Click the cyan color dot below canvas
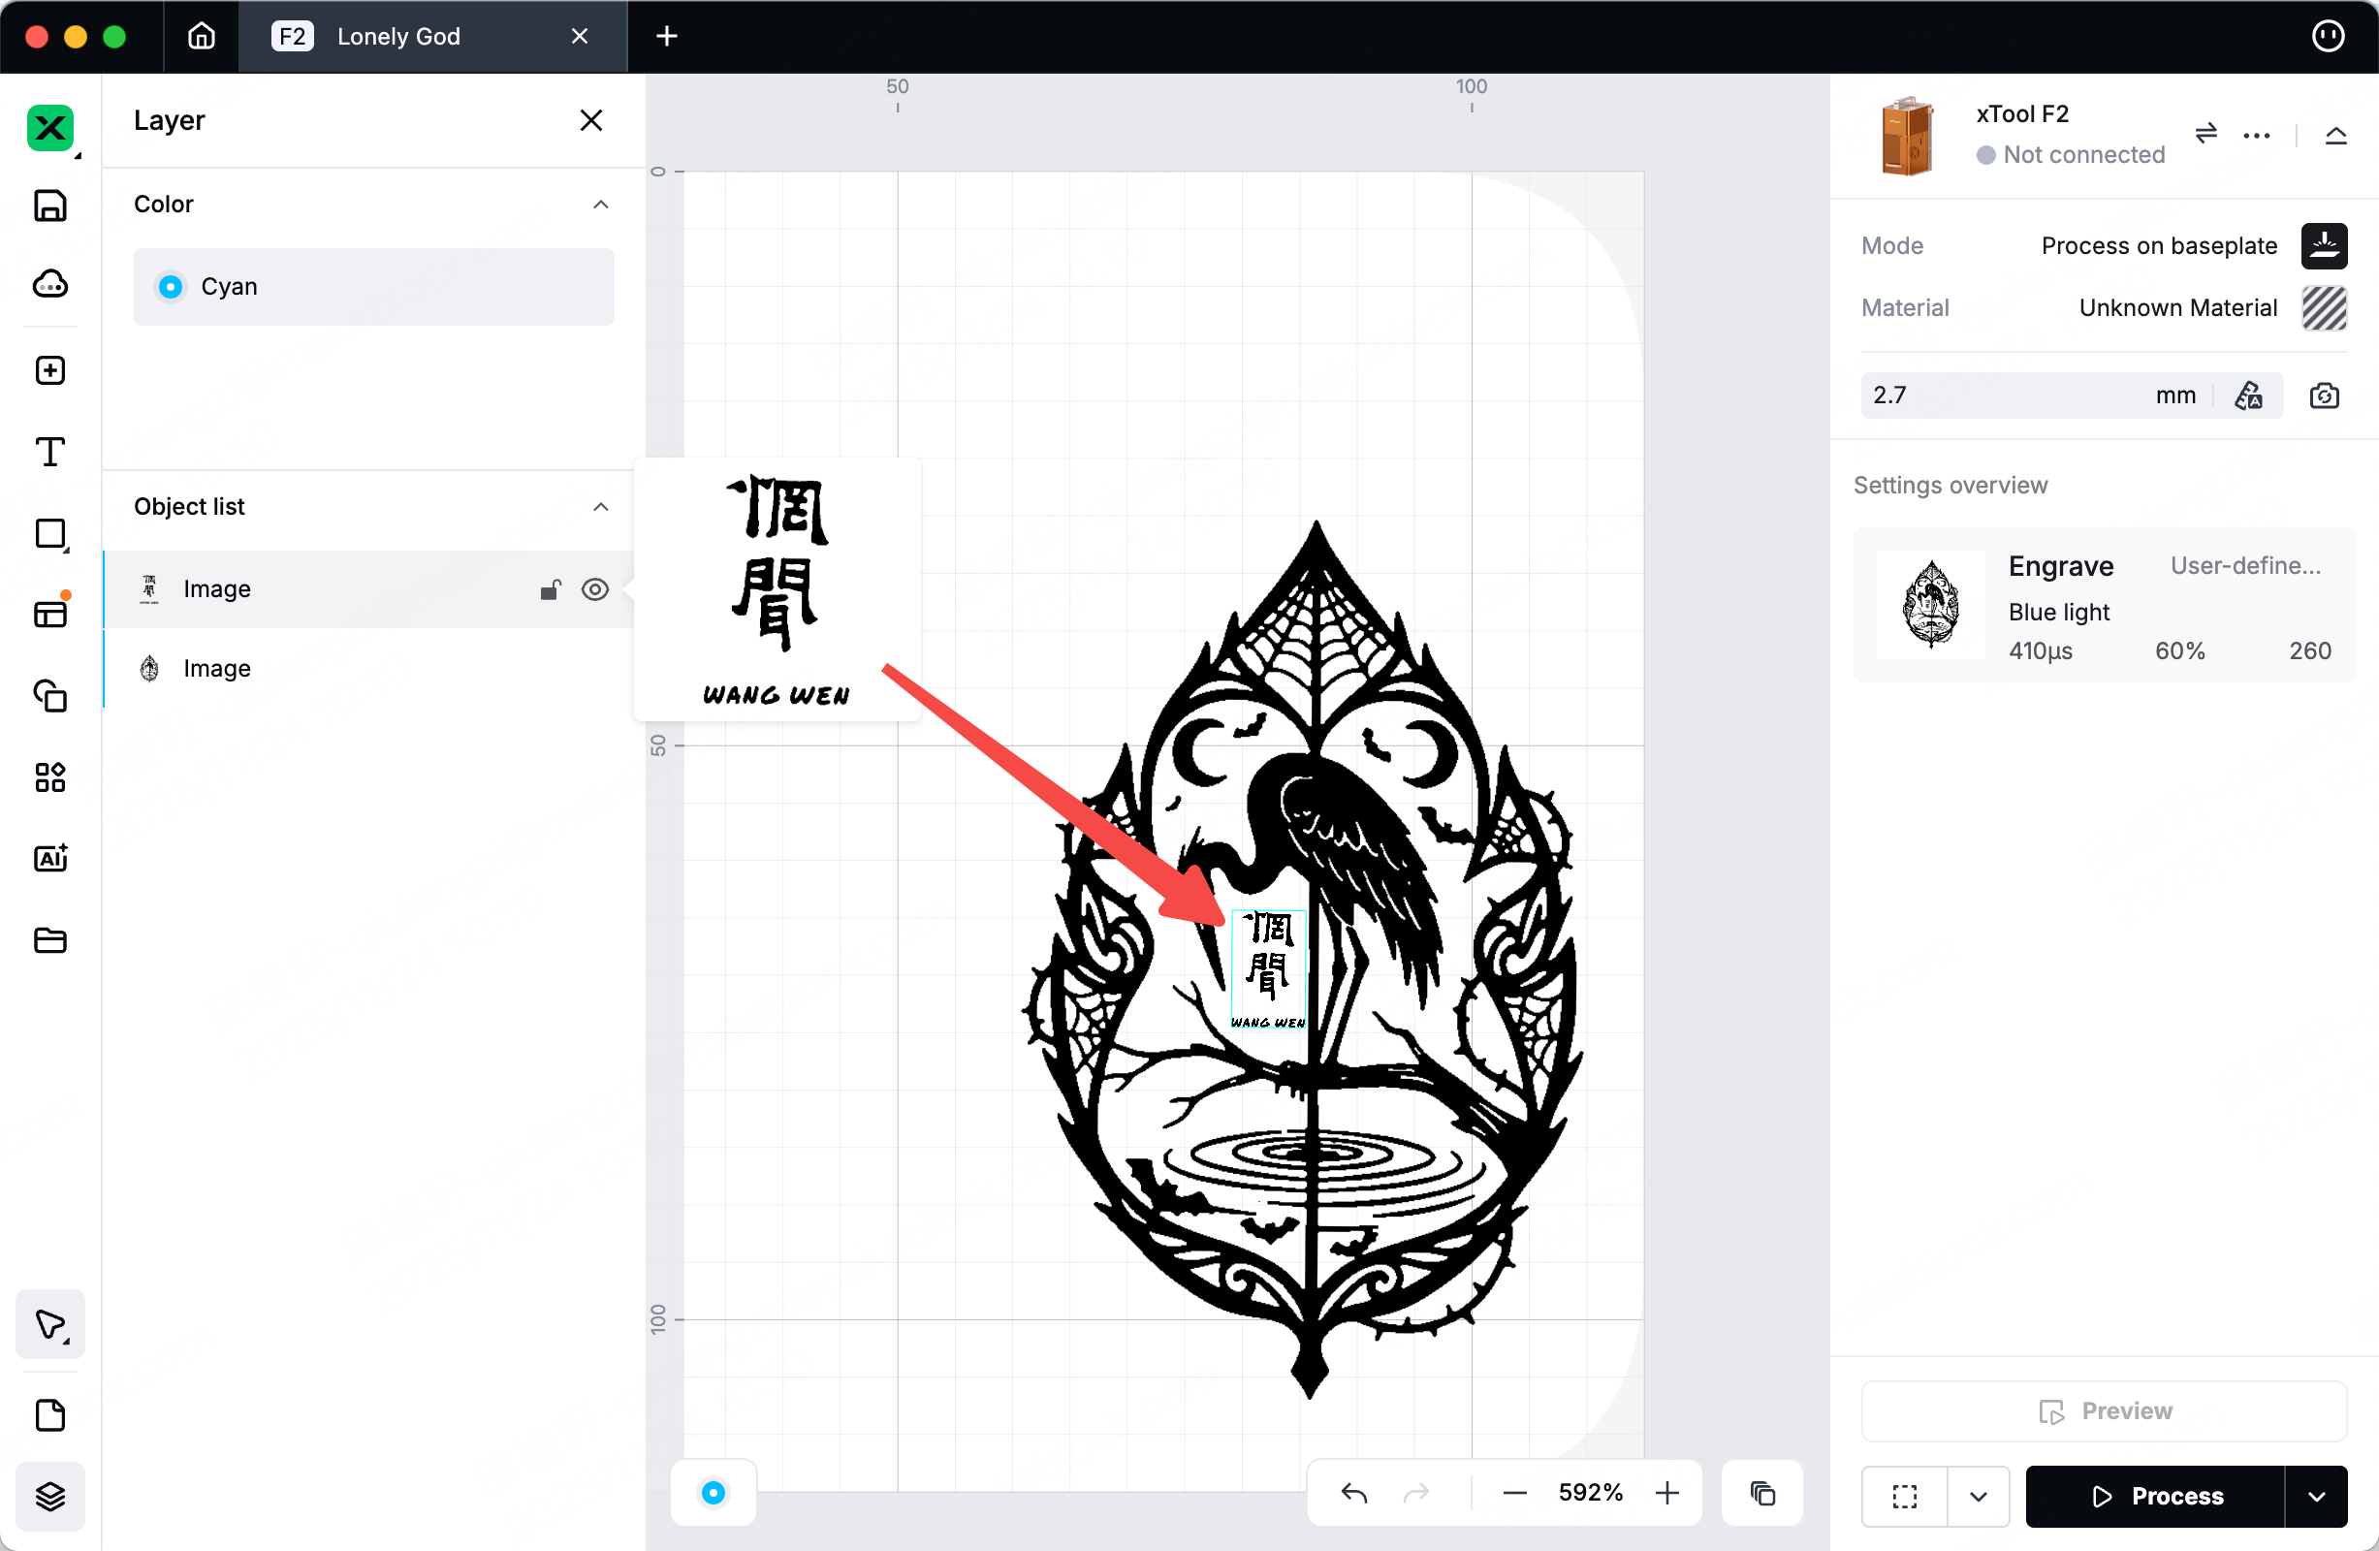Screen dimensions: 2379x1551 [x=713, y=1493]
